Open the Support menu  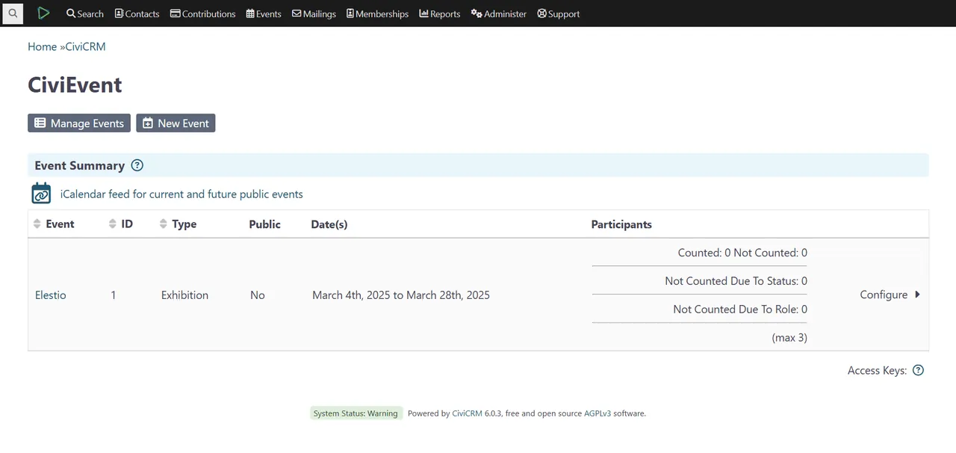click(558, 13)
